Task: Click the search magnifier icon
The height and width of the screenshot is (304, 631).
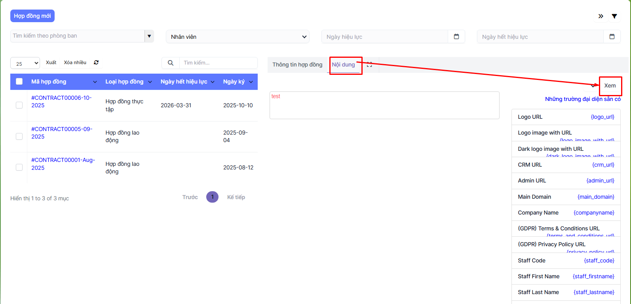Action: click(171, 63)
